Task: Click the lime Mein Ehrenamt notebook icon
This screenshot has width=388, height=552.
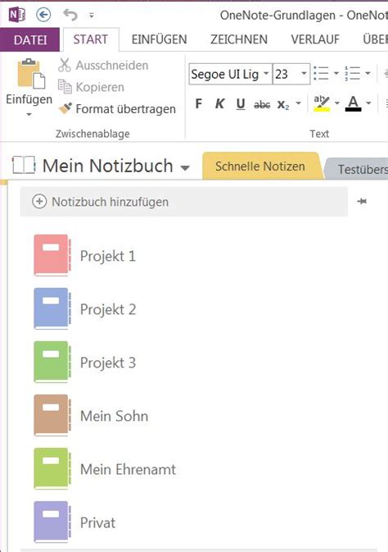Action: [52, 468]
